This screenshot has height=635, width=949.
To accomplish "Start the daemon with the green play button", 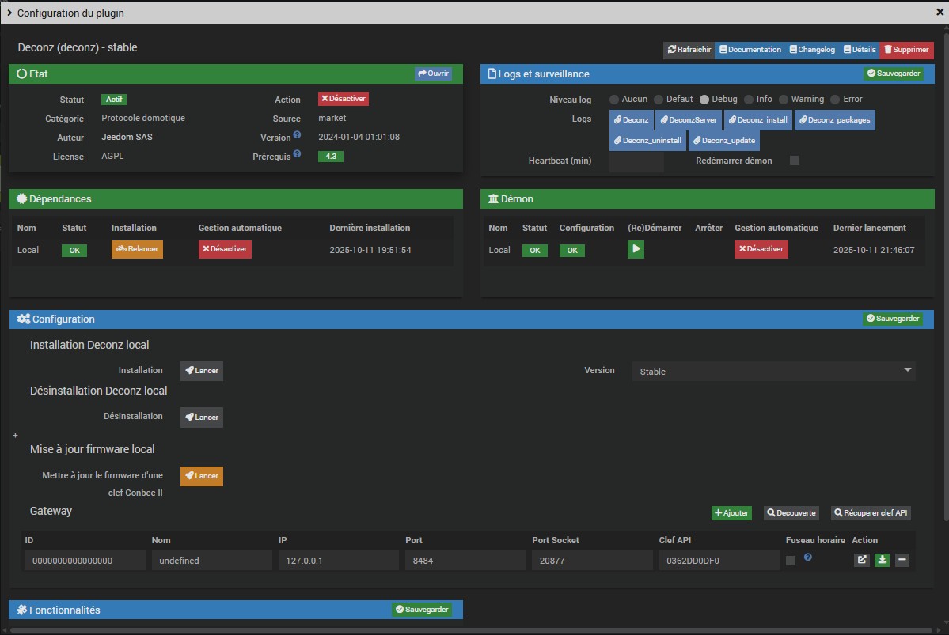I will [x=636, y=249].
